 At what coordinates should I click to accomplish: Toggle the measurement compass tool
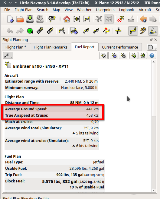(153, 31)
